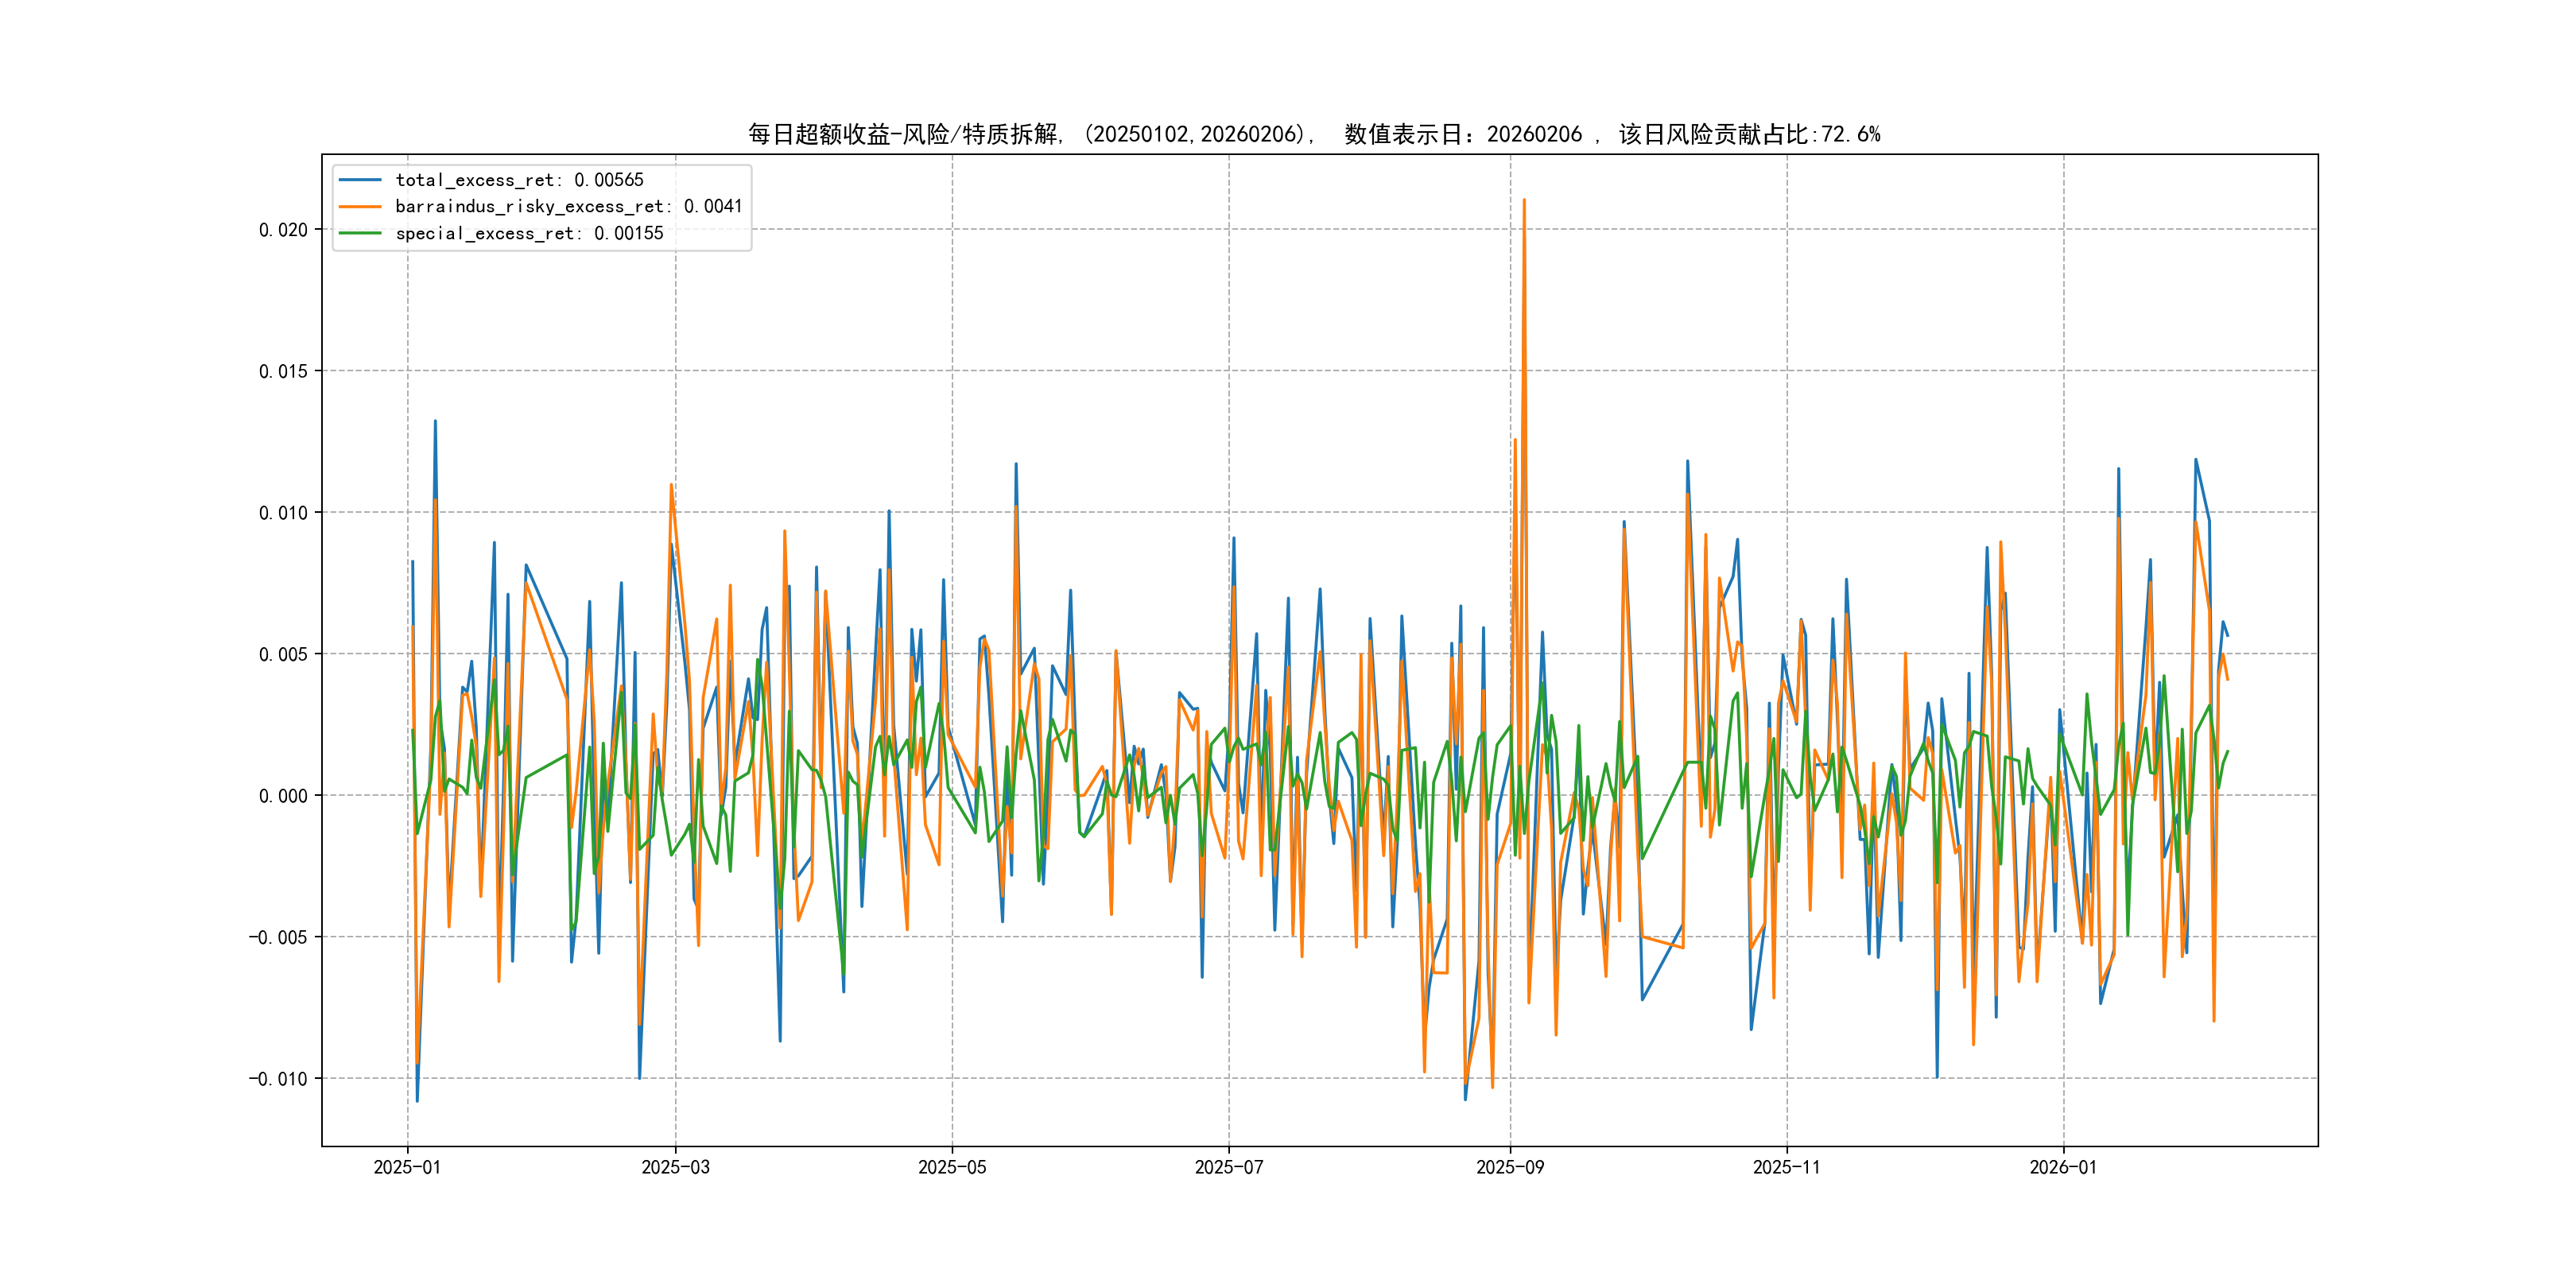Viewport: 2576px width, 1288px height.
Task: Click the green special_excess_ret legend line
Action: coord(360,233)
